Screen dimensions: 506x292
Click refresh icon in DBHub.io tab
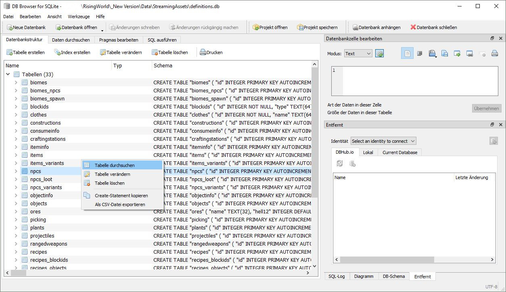pos(340,163)
